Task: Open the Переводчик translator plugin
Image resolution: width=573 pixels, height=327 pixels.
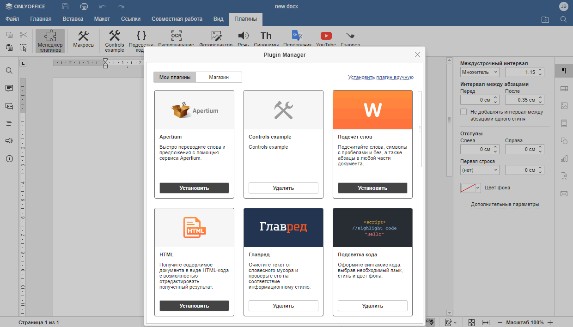Action: pos(297,39)
